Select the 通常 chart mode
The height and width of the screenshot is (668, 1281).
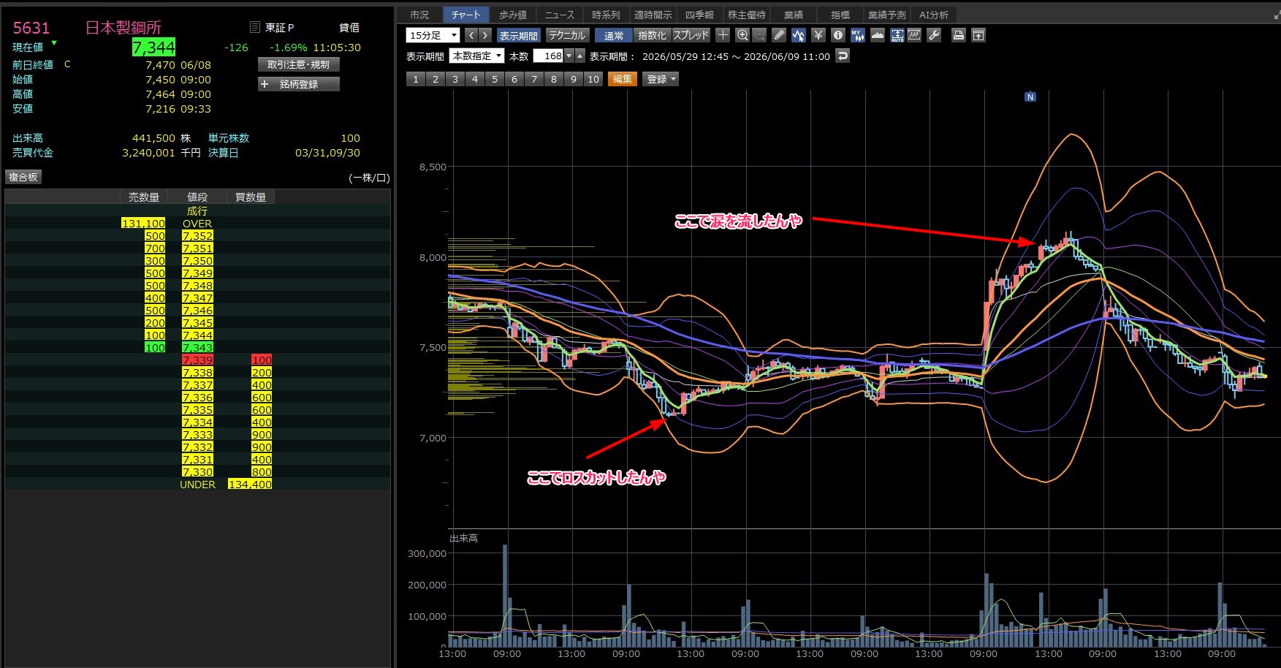point(614,35)
